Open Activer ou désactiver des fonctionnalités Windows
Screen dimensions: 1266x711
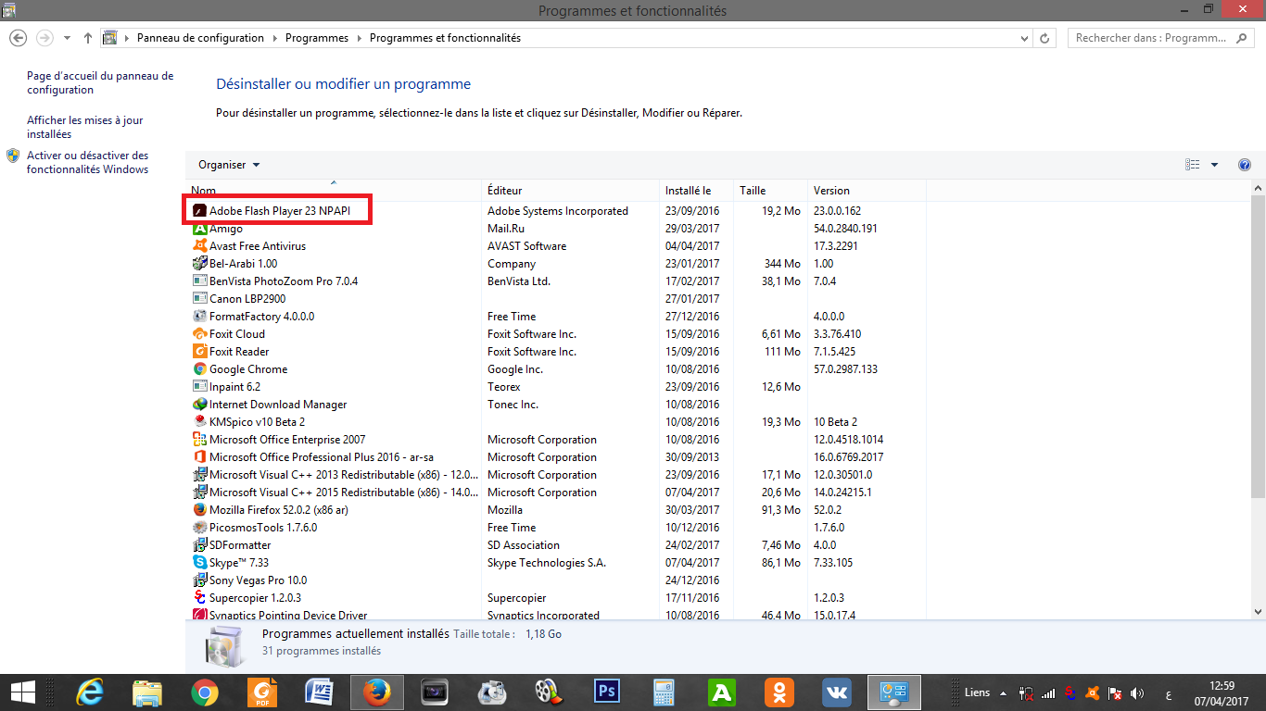pyautogui.click(x=87, y=162)
